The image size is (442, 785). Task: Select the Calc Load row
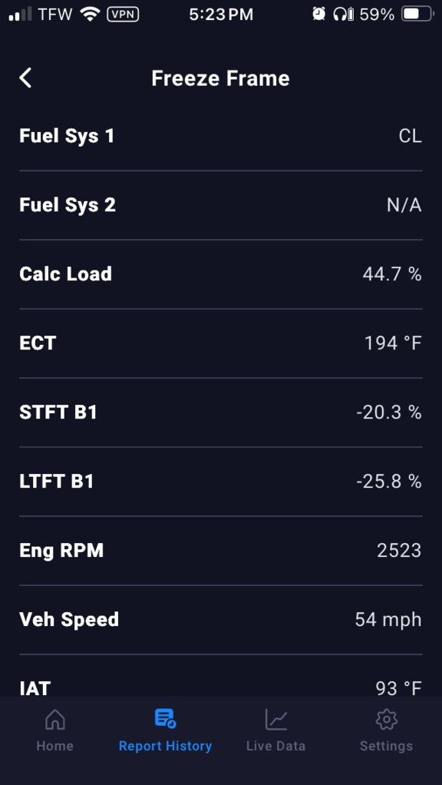coord(221,274)
